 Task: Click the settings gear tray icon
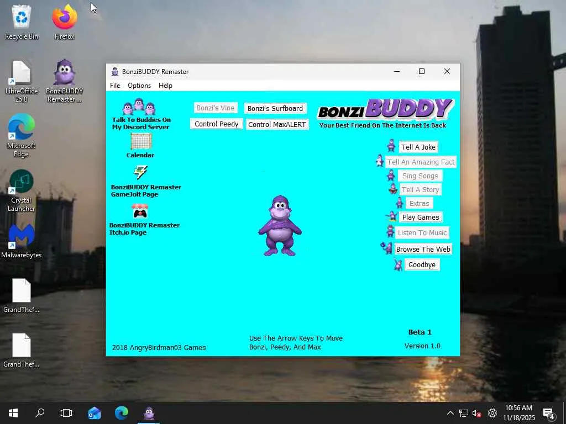(492, 413)
